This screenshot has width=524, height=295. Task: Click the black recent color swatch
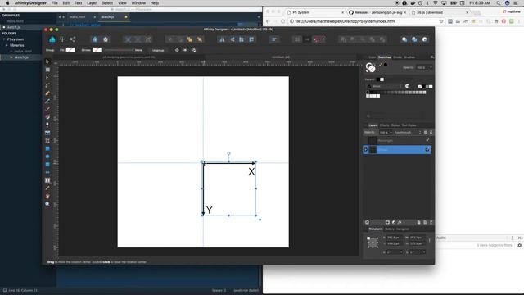(x=378, y=79)
